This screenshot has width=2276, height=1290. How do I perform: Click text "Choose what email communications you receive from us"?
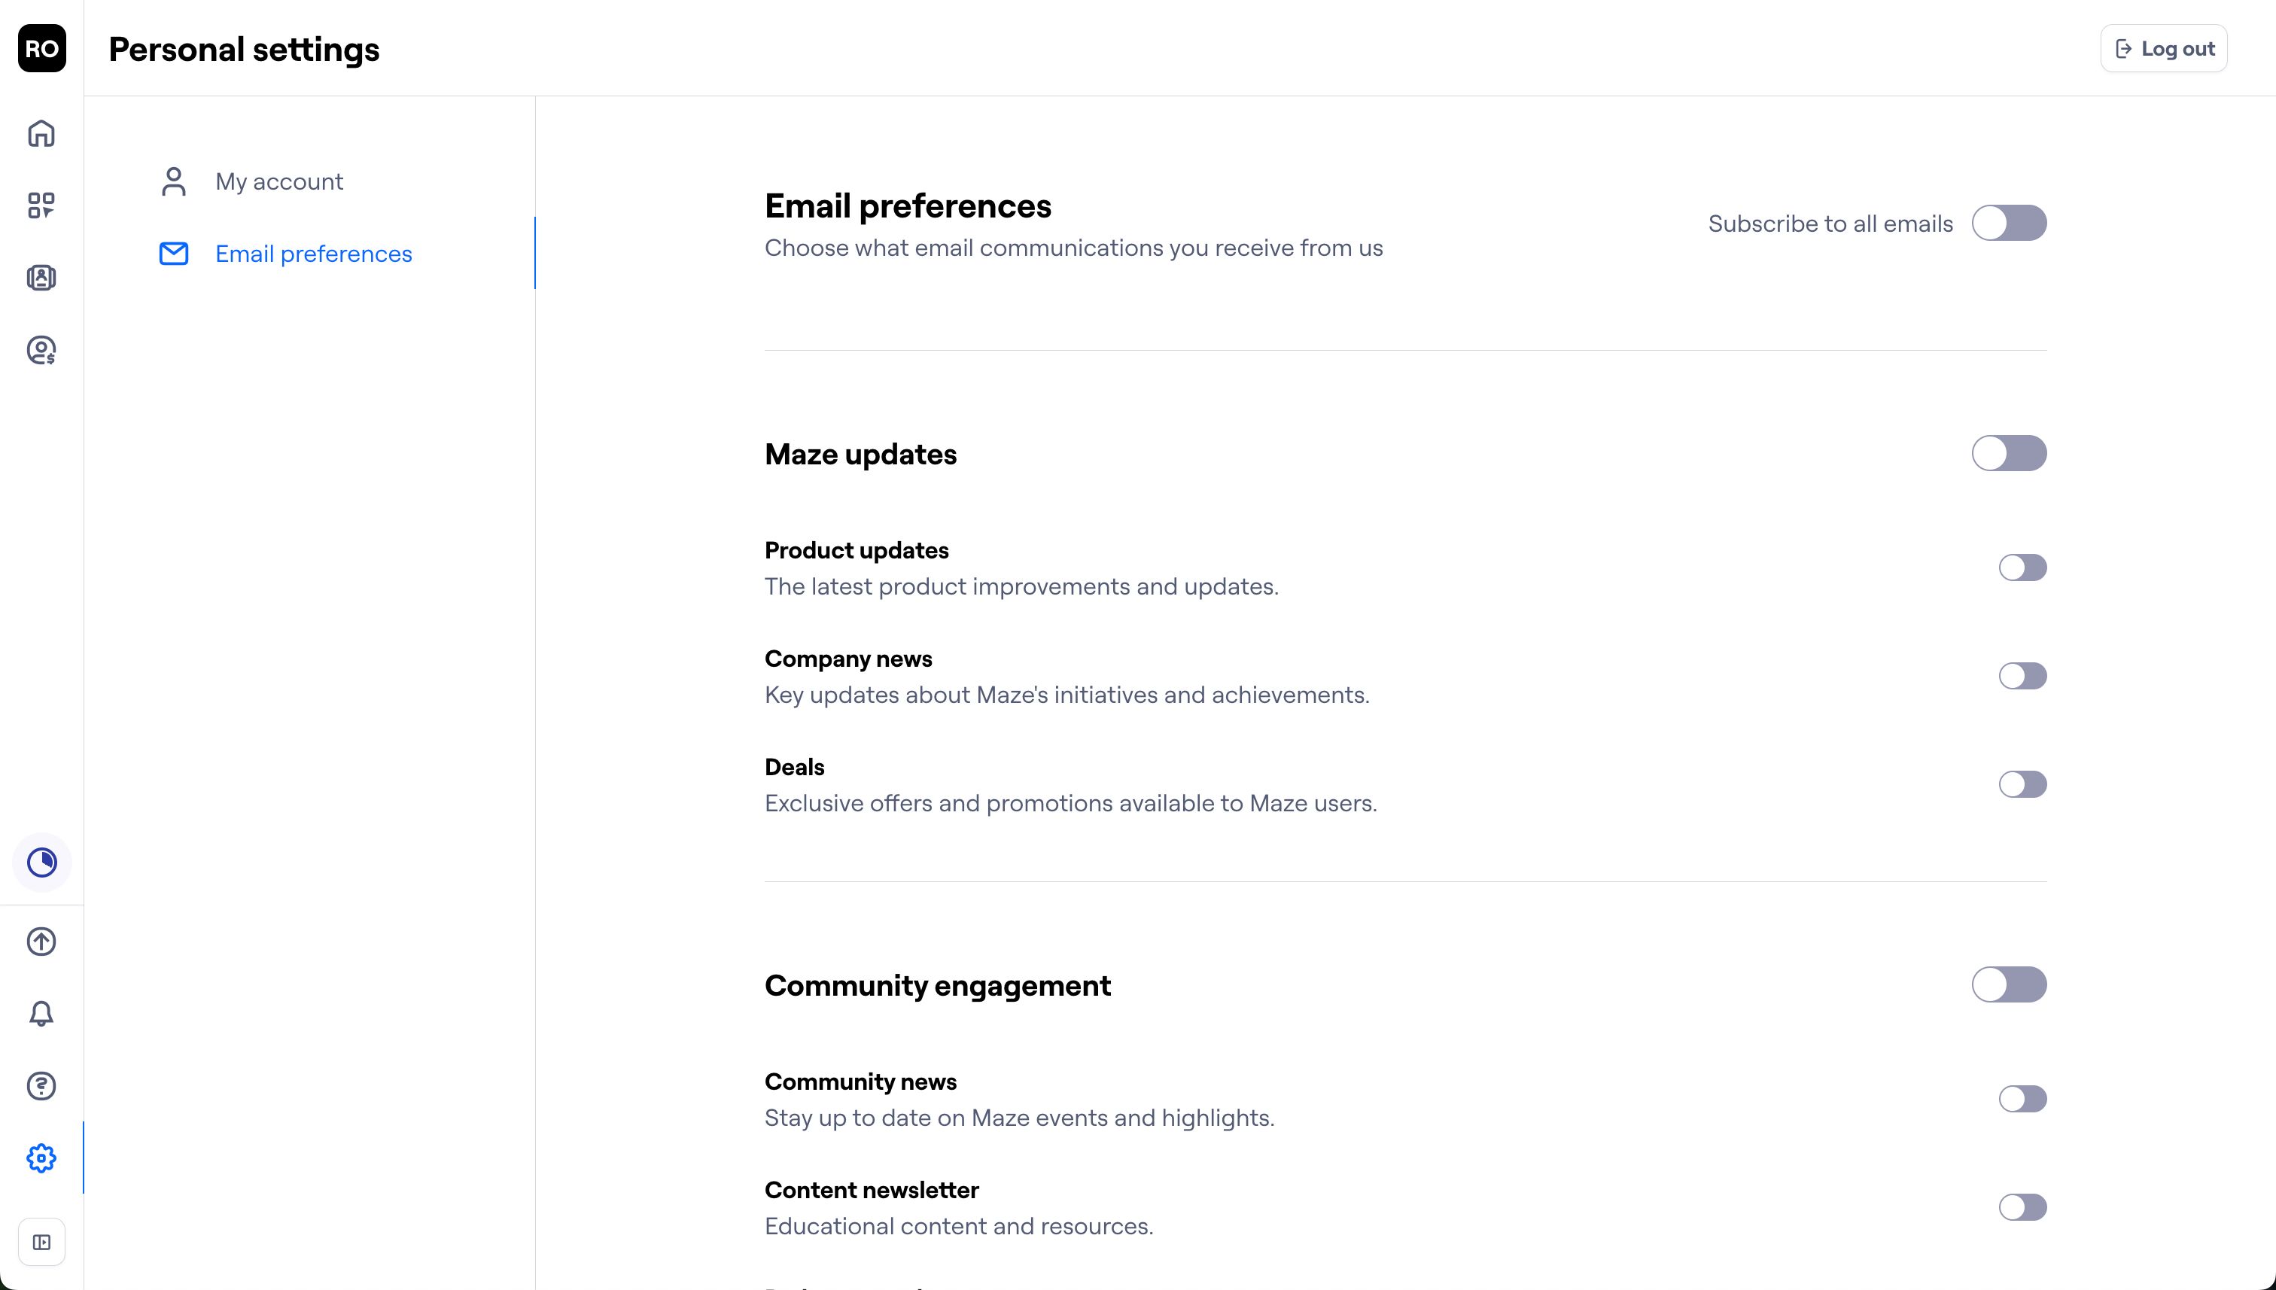coord(1074,248)
